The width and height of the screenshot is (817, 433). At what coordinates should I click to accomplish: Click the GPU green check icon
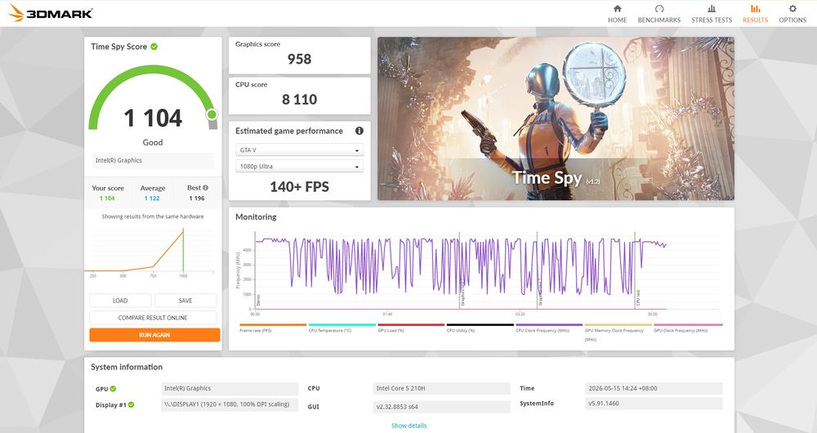click(x=113, y=389)
